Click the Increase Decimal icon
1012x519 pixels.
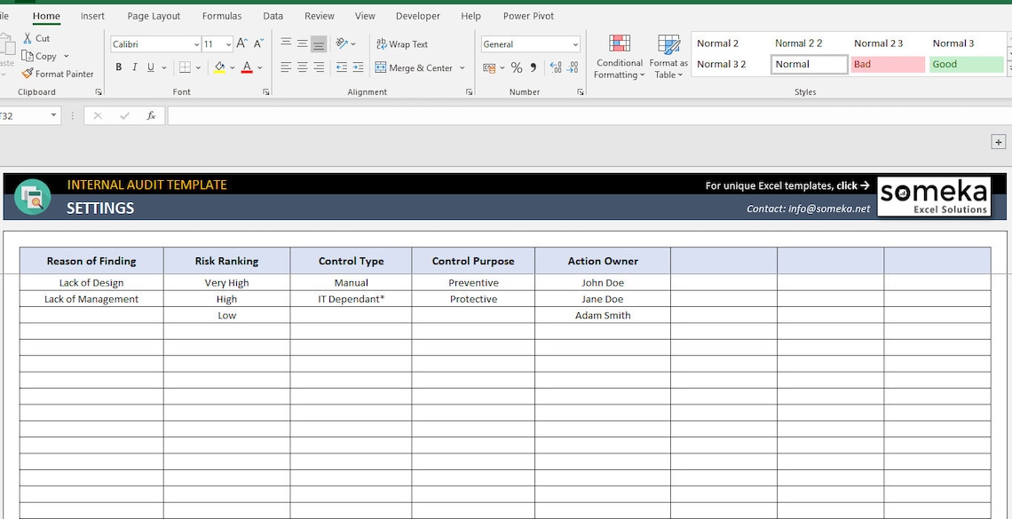click(x=557, y=67)
